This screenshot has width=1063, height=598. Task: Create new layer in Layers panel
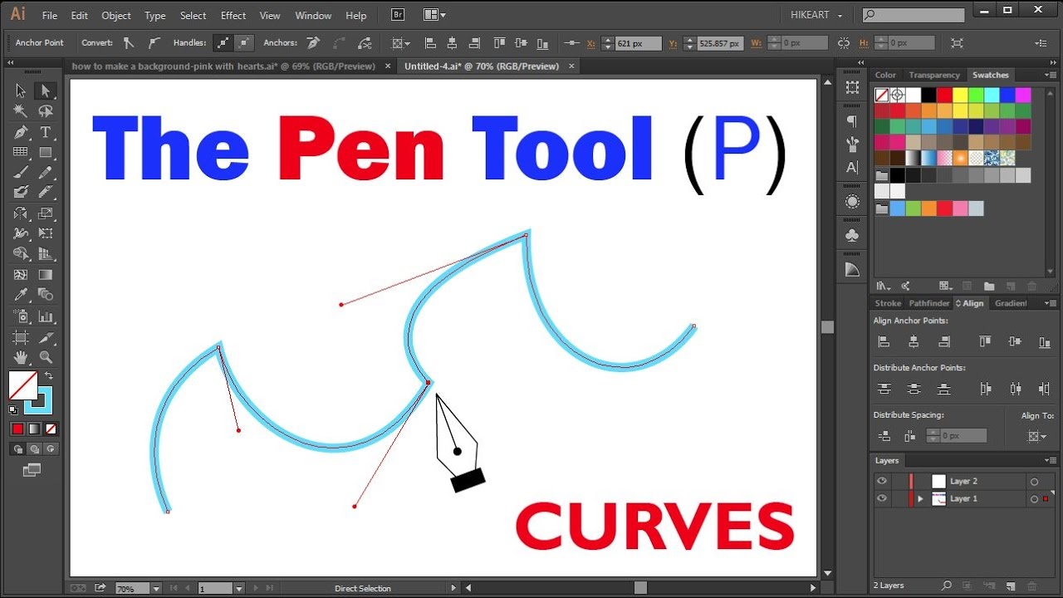(x=1011, y=586)
